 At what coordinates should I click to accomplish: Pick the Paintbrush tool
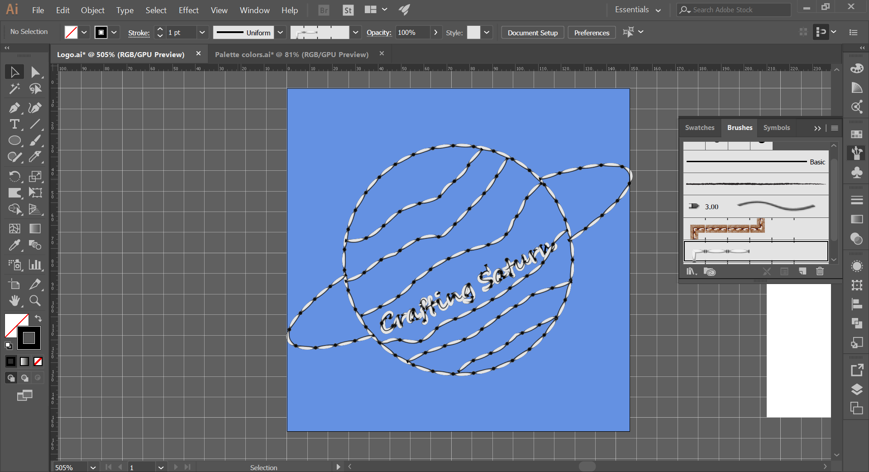[x=35, y=141]
